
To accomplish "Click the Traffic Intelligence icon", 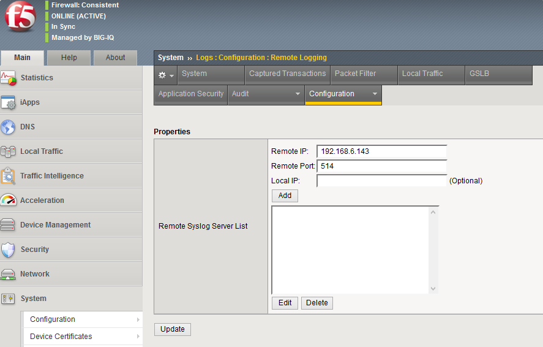I will (x=9, y=176).
